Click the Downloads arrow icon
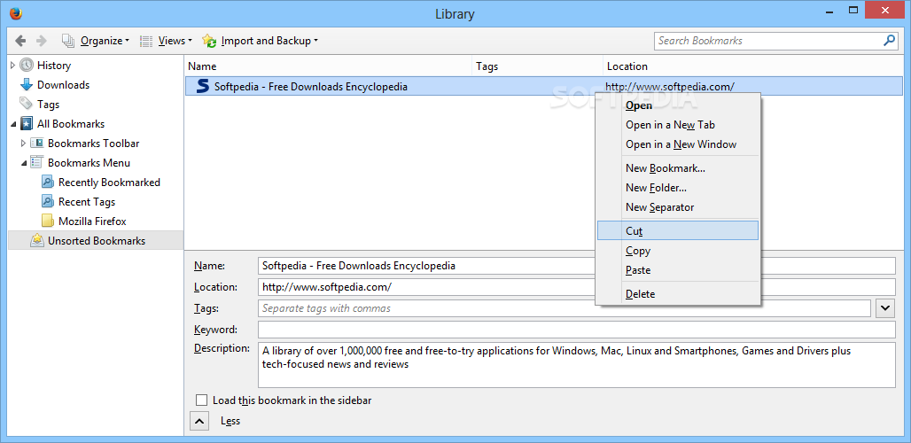The width and height of the screenshot is (911, 443). point(27,85)
